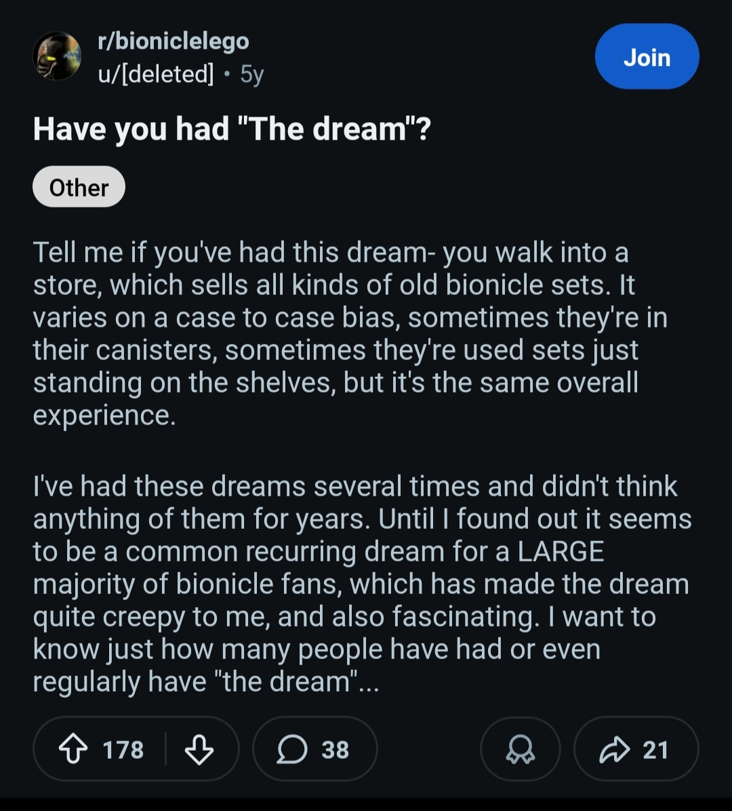This screenshot has height=811, width=732.
Task: Upvote the "The dream" post
Action: pyautogui.click(x=73, y=749)
